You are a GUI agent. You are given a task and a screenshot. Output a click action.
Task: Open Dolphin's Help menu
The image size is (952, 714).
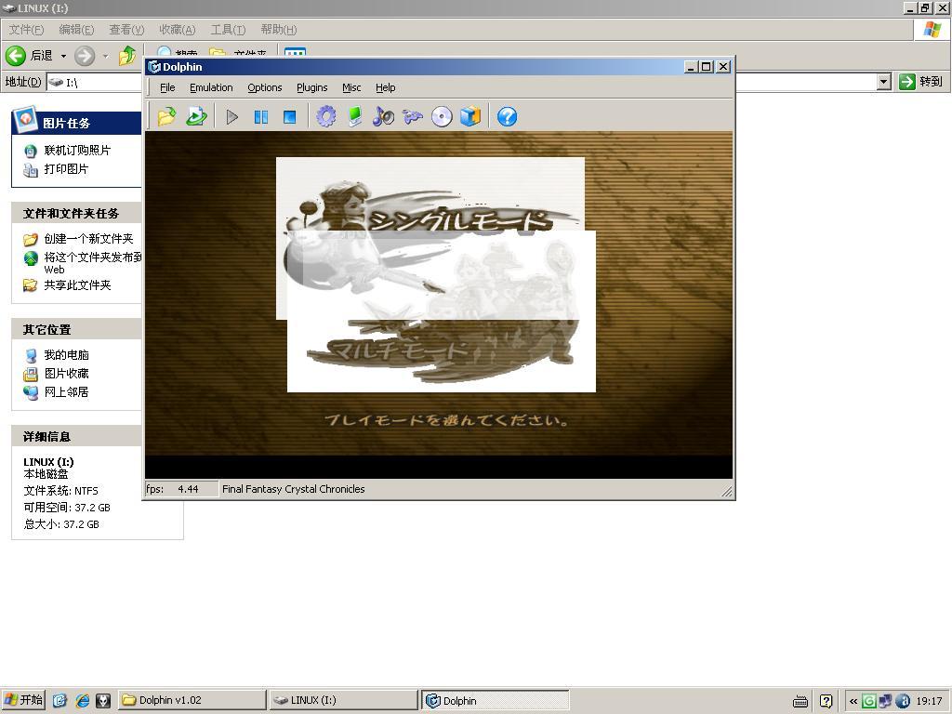386,87
